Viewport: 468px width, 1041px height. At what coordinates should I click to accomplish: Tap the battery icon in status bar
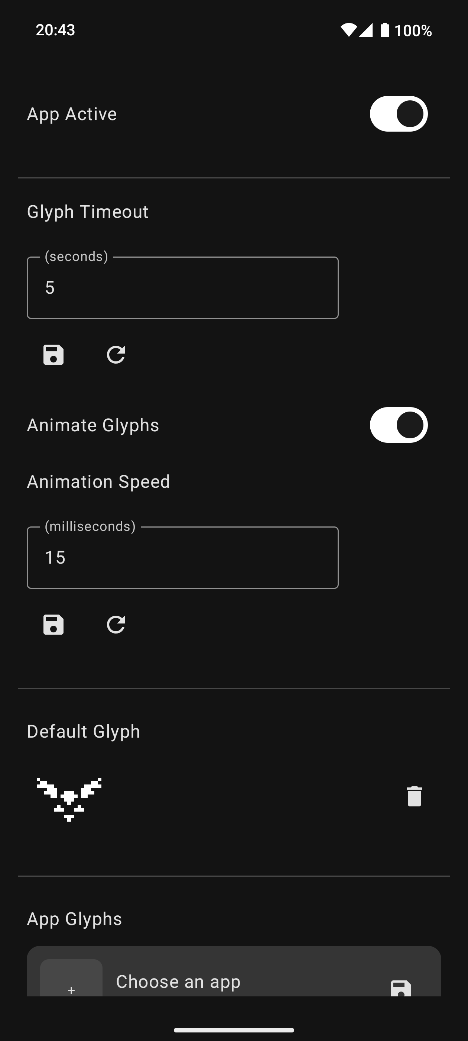click(x=385, y=30)
